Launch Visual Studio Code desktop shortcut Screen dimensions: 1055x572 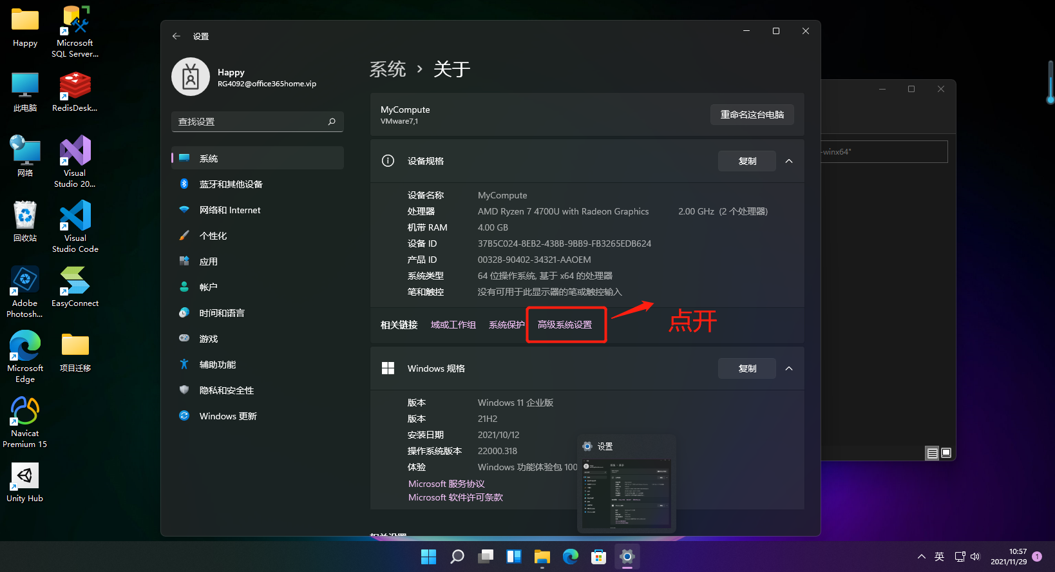click(75, 226)
